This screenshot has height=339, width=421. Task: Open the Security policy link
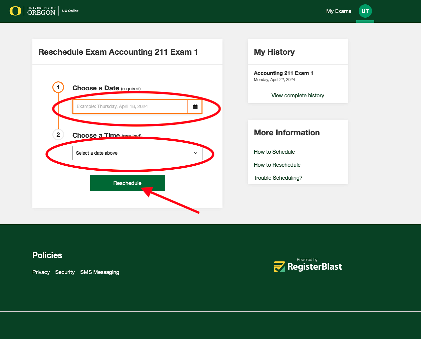(65, 272)
